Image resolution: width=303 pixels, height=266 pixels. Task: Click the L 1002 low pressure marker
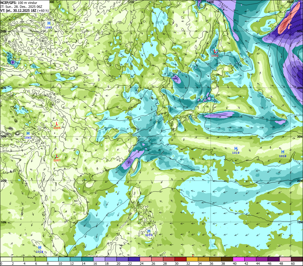click(215, 53)
